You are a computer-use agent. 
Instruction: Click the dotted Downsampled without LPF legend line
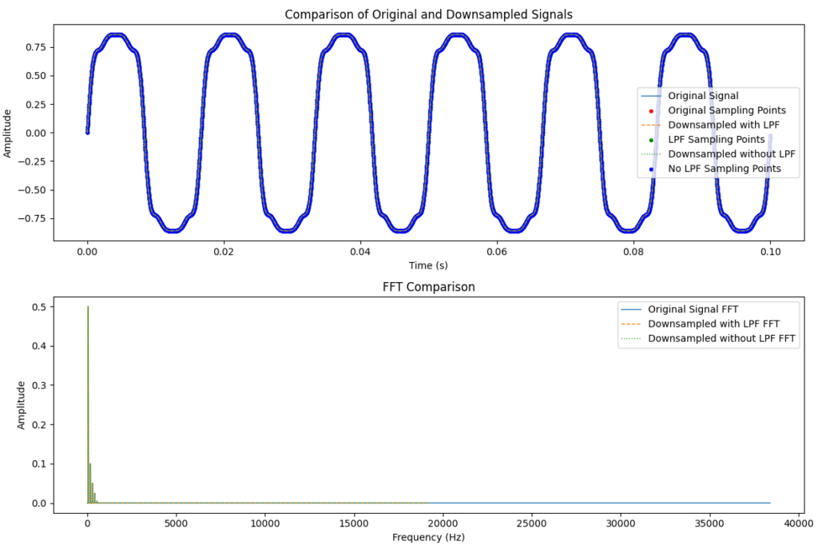651,154
